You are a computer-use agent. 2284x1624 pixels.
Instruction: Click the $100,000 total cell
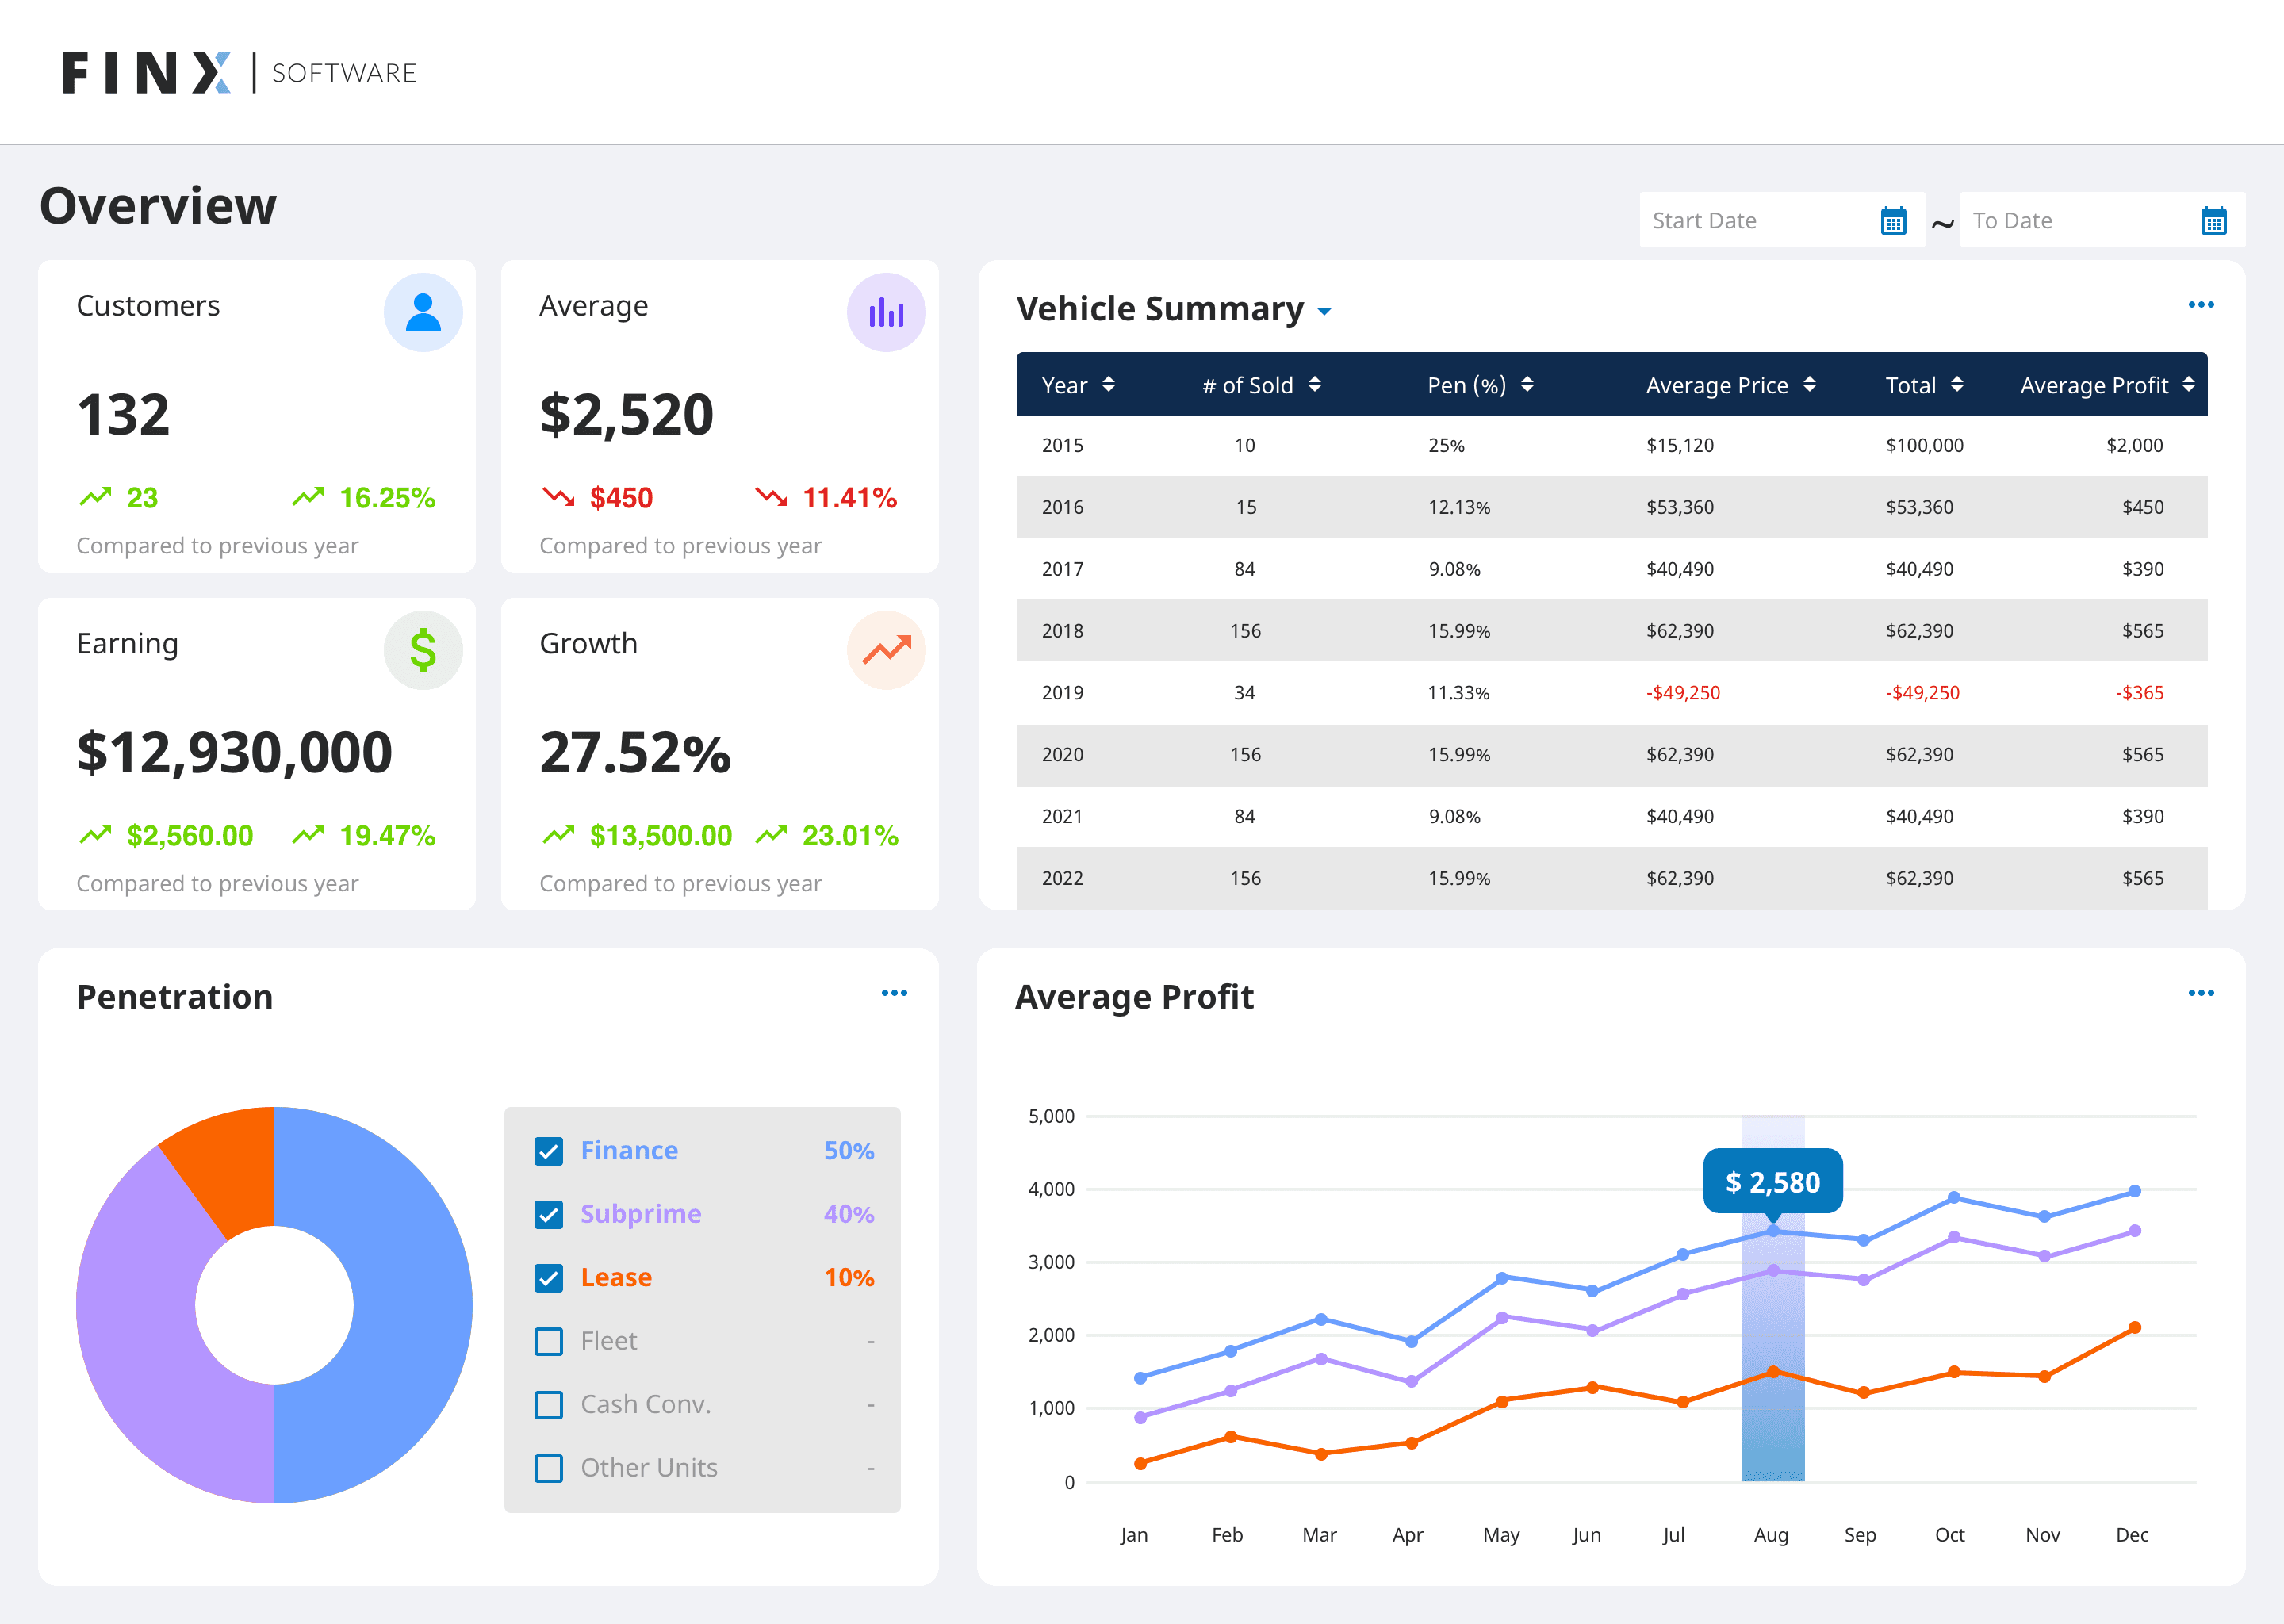point(1924,445)
